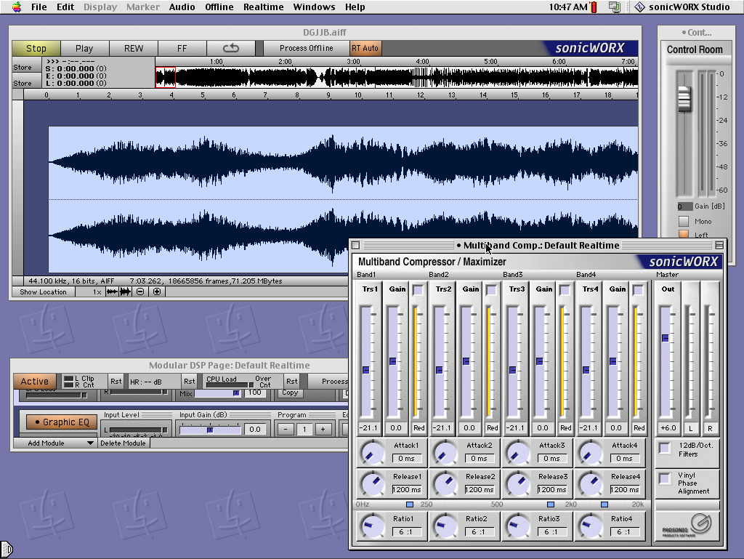Zoom in with the plus magnifier icon

[157, 291]
